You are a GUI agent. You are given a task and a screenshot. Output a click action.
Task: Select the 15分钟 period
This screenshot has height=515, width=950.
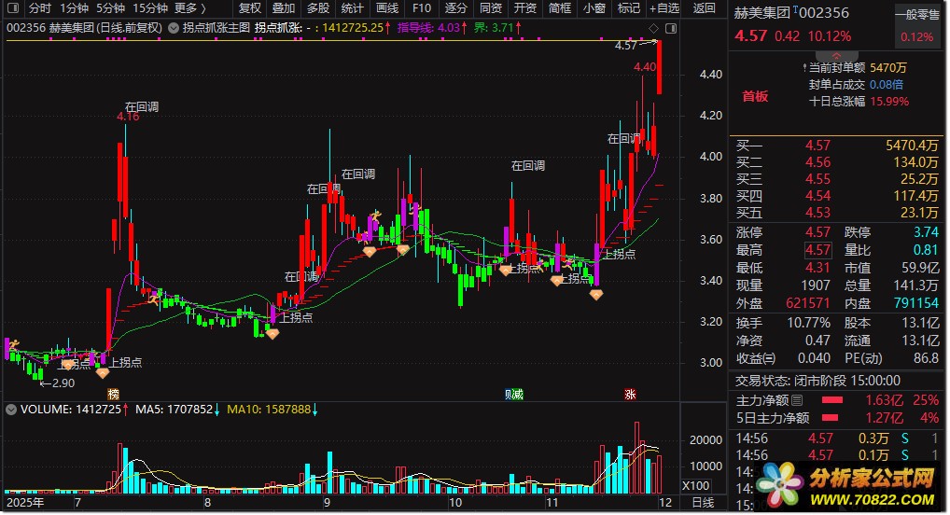point(149,7)
